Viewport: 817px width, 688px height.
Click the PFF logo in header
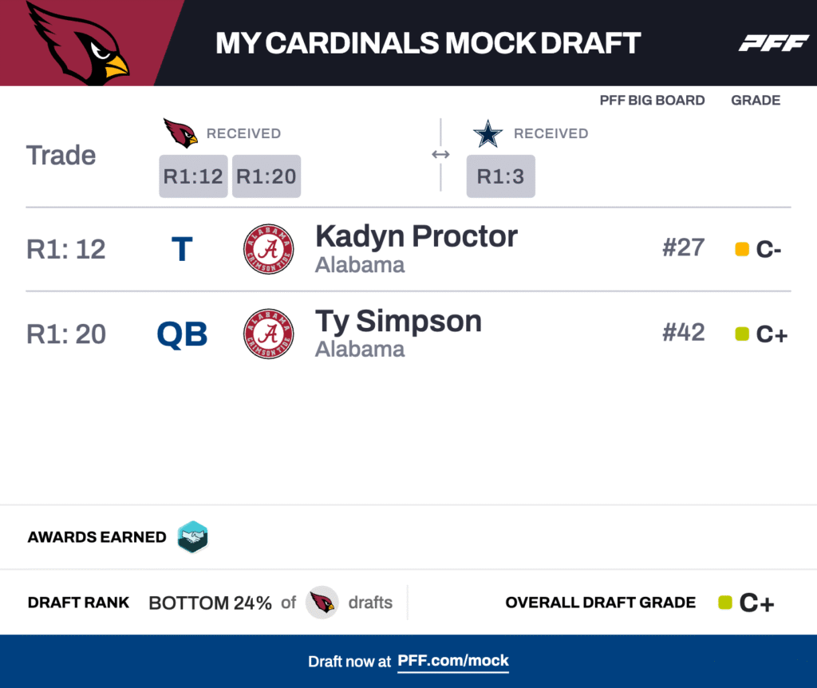[773, 43]
